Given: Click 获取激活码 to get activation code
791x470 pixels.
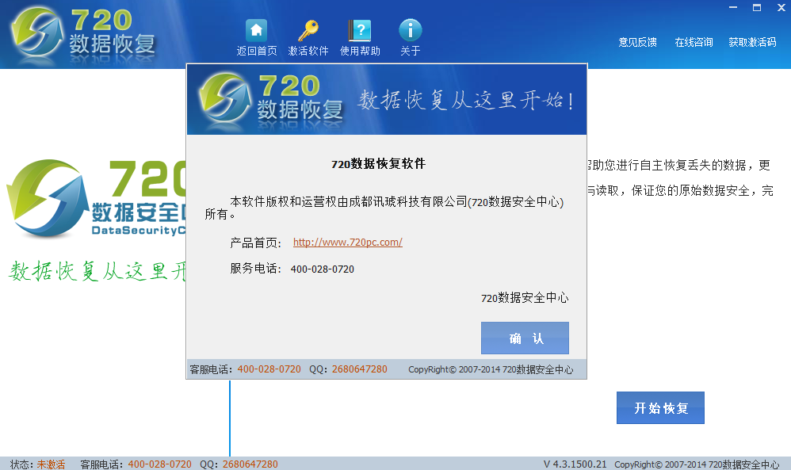Looking at the screenshot, I should 752,42.
